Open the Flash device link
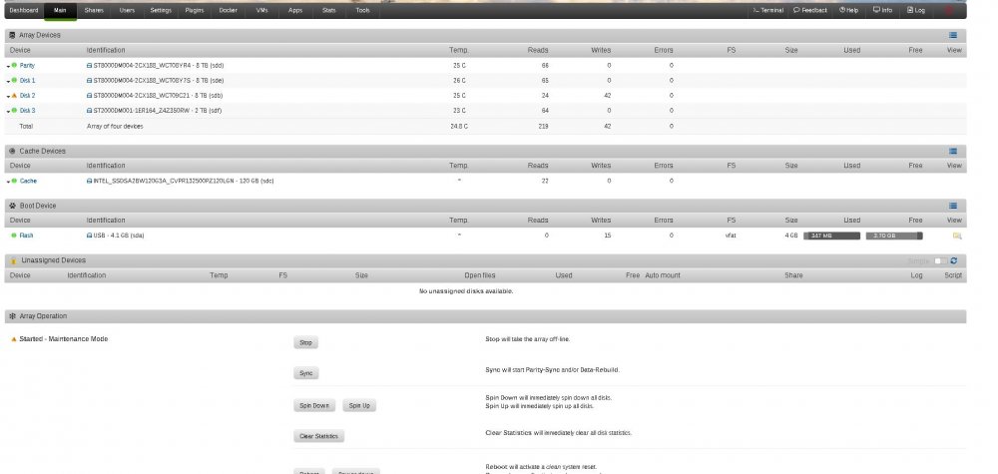The image size is (998, 474). 26,236
